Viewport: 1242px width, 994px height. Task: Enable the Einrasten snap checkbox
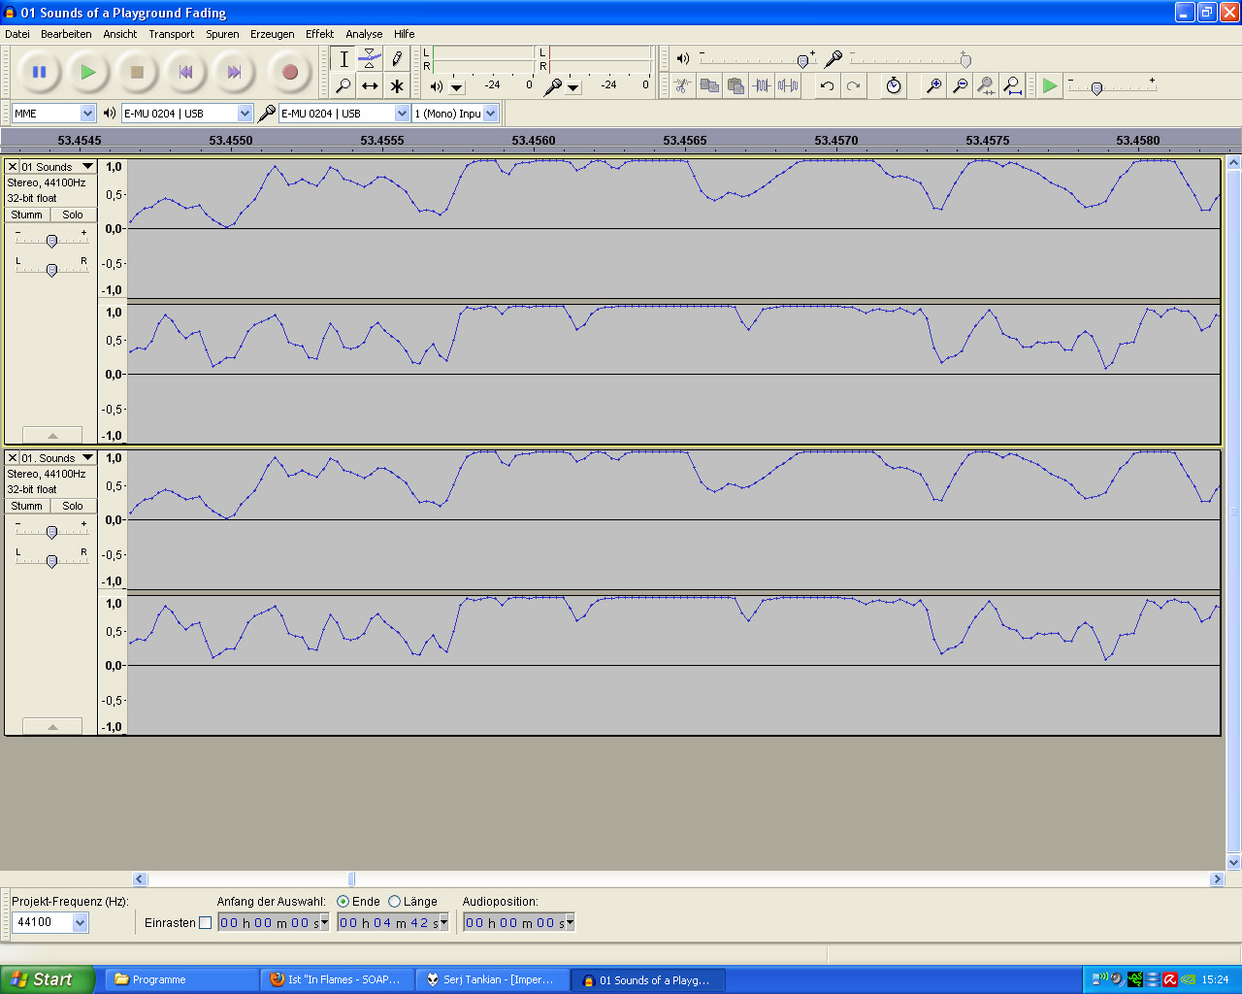[205, 923]
